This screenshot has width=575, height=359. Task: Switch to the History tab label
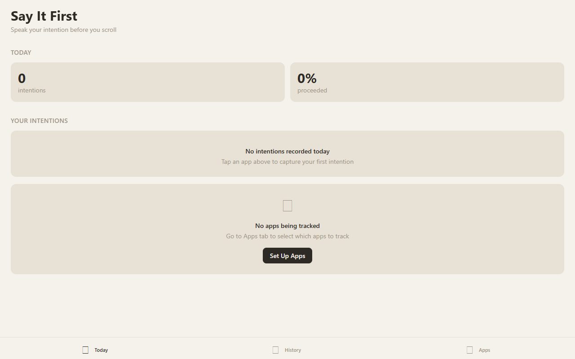pyautogui.click(x=293, y=350)
